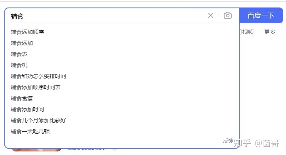
Task: Open the 反馈 feedback link
Action: pos(228,141)
